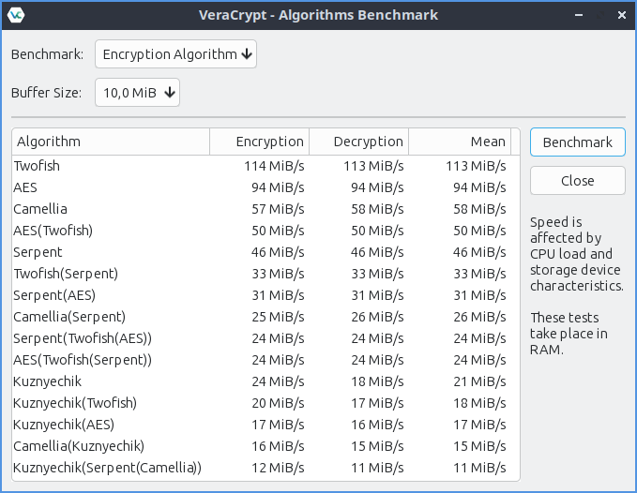Click Twofish encryption value 114 MiB/s

(274, 166)
